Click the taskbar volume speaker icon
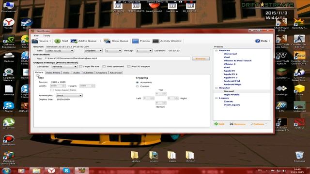Image resolution: width=310 pixels, height=174 pixels. 284,171
